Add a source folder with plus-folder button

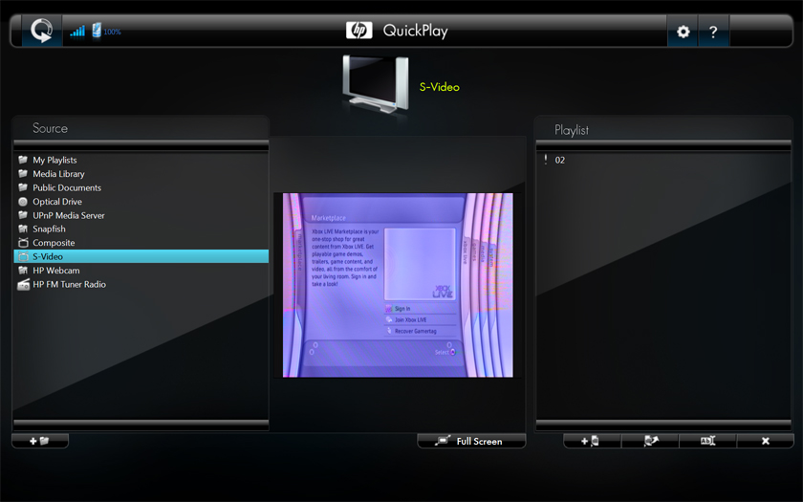[x=40, y=441]
